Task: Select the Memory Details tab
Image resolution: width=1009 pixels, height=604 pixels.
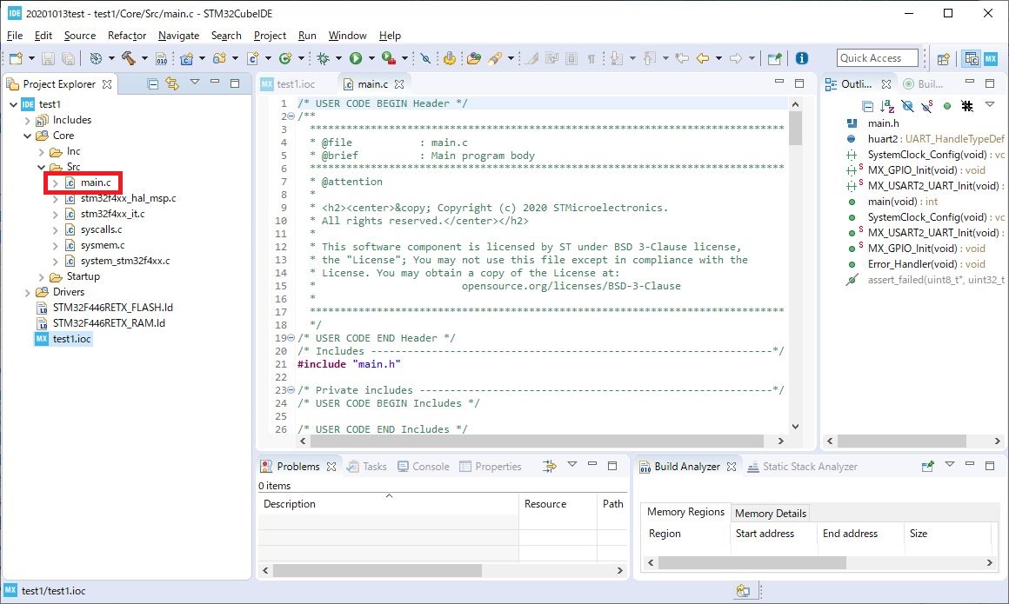Action: click(770, 513)
